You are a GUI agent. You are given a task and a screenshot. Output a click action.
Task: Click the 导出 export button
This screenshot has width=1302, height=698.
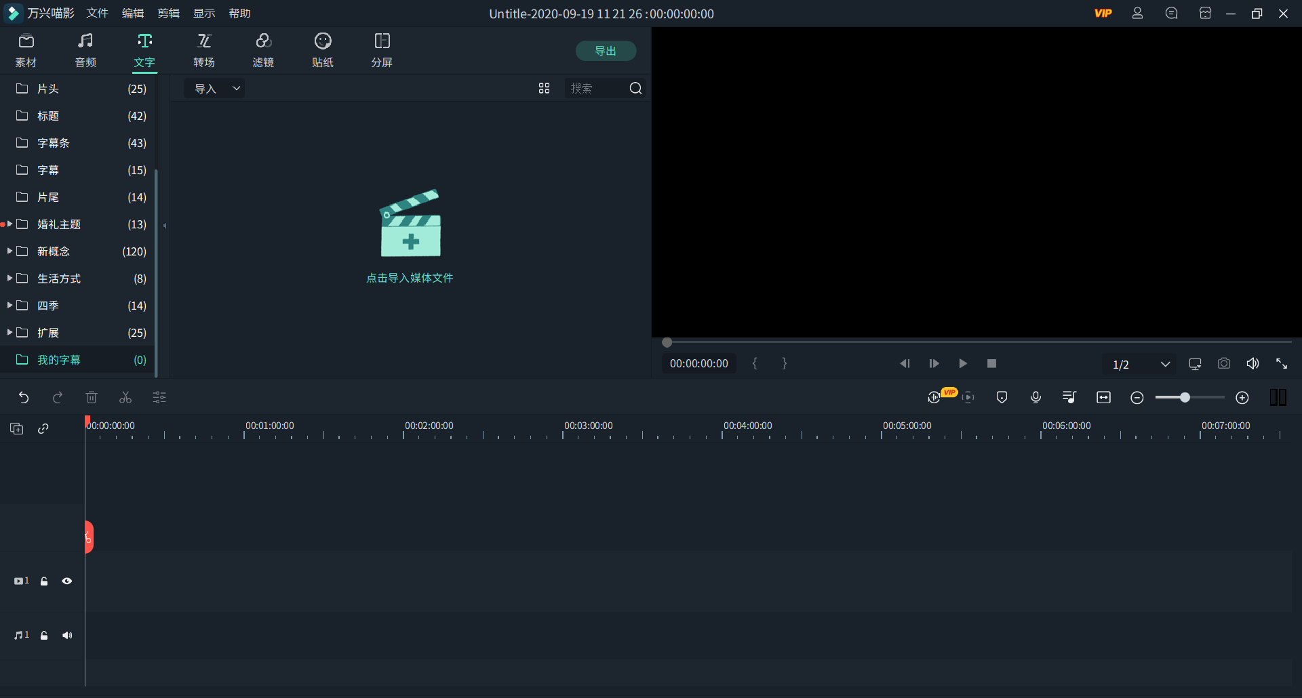(x=606, y=51)
